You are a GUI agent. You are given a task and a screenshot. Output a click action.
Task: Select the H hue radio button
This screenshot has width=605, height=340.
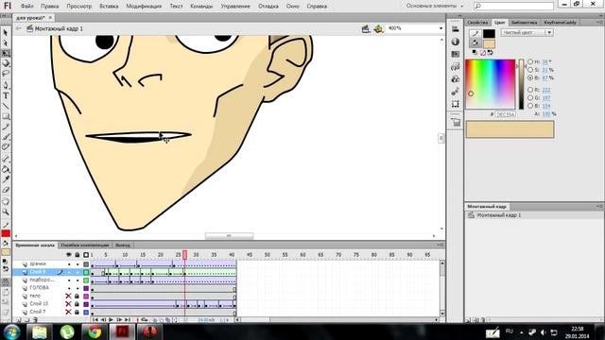click(x=530, y=61)
